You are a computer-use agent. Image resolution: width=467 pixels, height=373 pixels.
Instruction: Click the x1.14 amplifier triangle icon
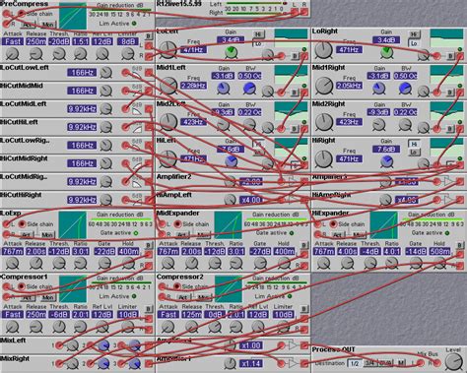pyautogui.click(x=293, y=363)
